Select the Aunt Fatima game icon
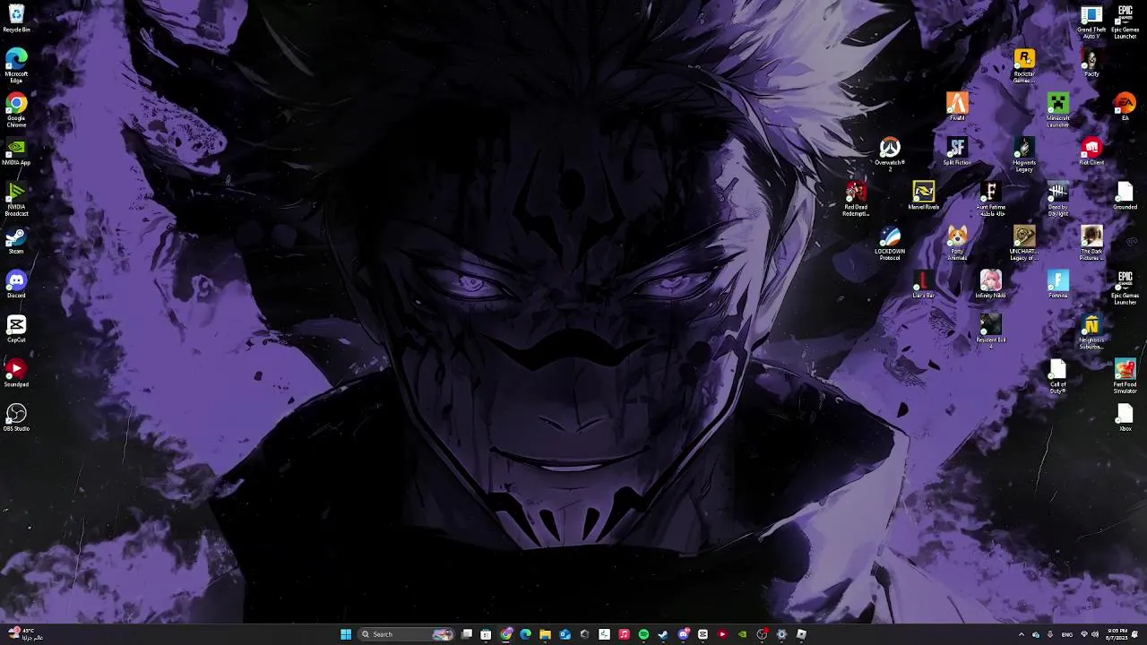 [x=991, y=199]
